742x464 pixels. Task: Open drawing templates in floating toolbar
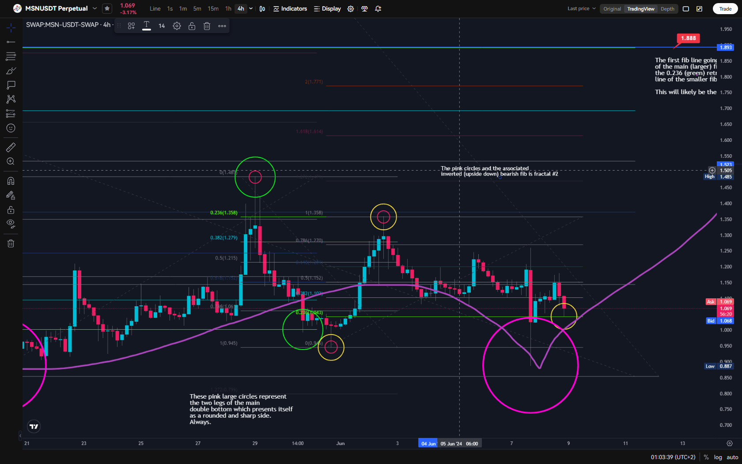131,26
